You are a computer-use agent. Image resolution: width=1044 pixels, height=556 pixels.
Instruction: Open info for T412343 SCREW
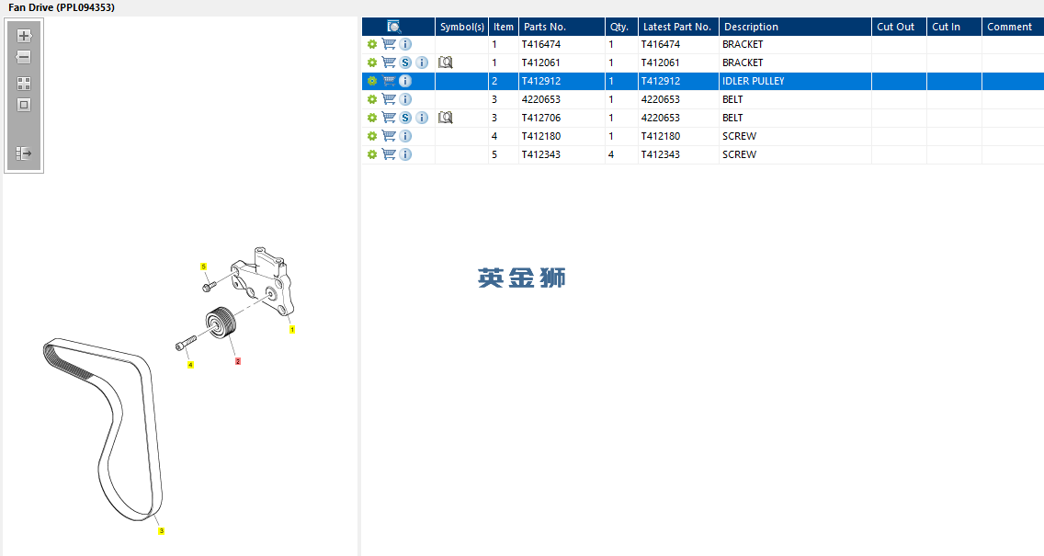pos(405,154)
